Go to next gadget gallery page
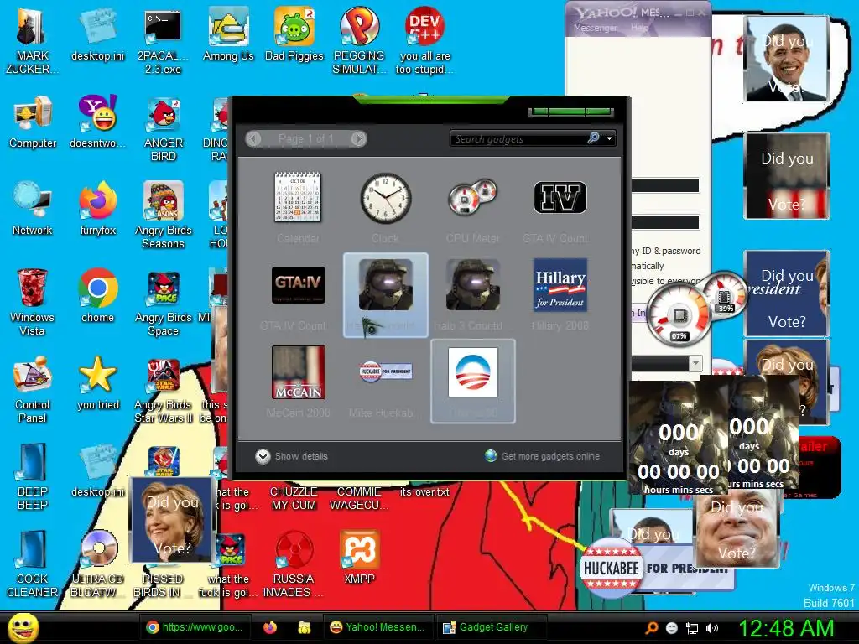Viewport: 859px width, 644px height. point(359,138)
